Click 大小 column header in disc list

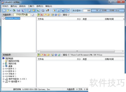pyautogui.click(x=75, y=19)
